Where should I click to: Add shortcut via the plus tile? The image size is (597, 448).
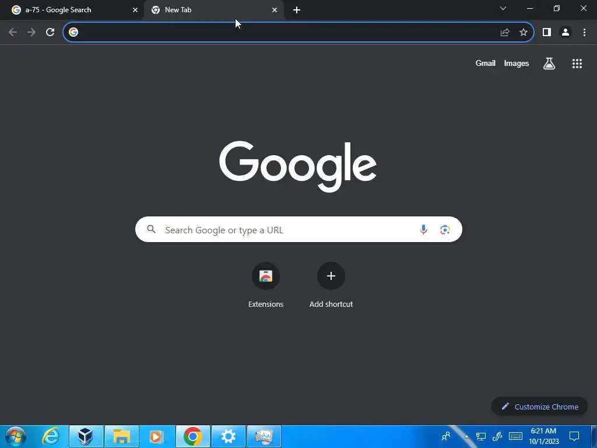coord(331,285)
